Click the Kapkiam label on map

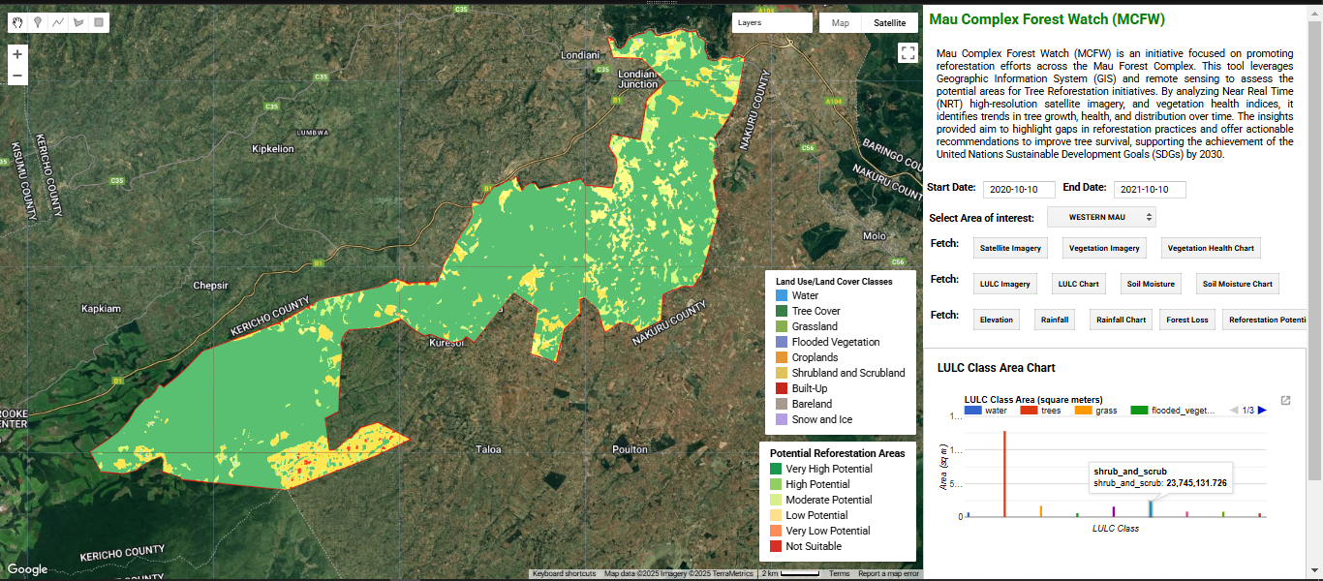pos(102,308)
